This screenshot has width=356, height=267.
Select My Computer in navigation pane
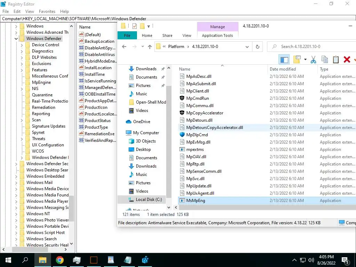click(x=146, y=133)
